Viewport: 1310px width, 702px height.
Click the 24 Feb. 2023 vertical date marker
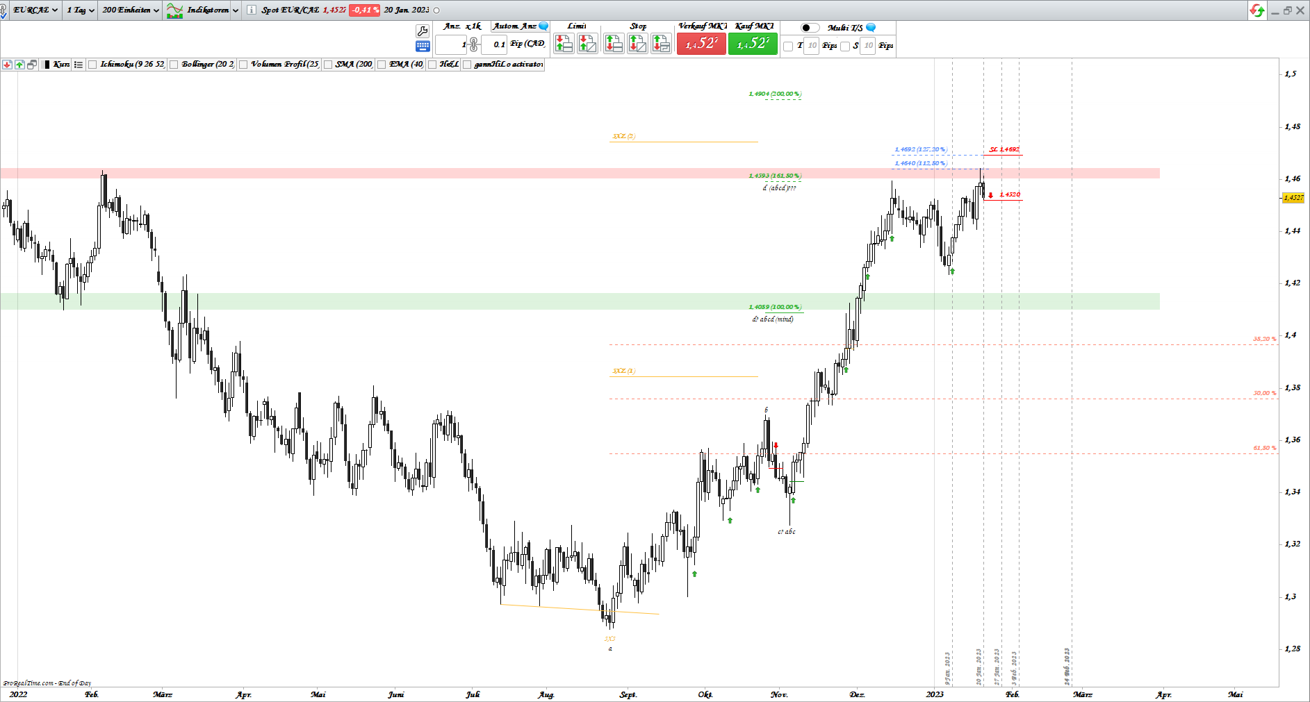[1067, 667]
